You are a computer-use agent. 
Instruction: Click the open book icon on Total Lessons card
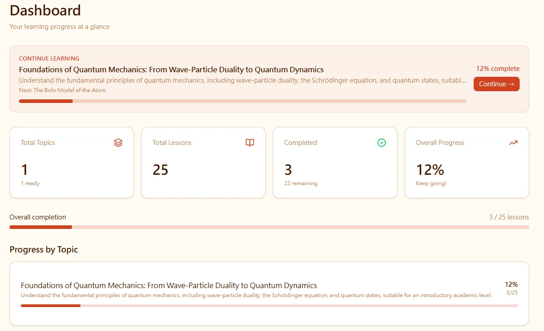pyautogui.click(x=250, y=142)
